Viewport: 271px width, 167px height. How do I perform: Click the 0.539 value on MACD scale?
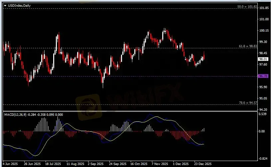(x=263, y=115)
